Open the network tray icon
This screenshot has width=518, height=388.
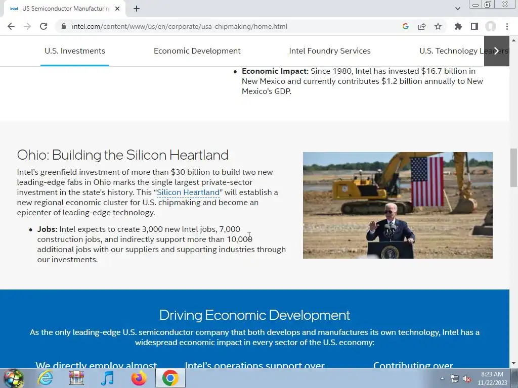tap(455, 378)
